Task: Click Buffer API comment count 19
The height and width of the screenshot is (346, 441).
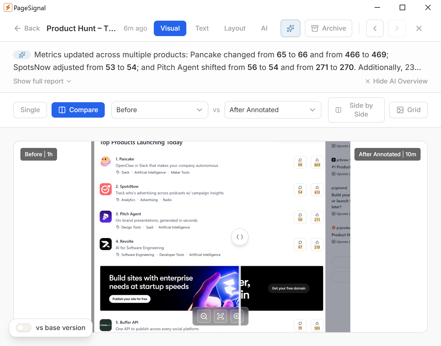Action: 300,326
